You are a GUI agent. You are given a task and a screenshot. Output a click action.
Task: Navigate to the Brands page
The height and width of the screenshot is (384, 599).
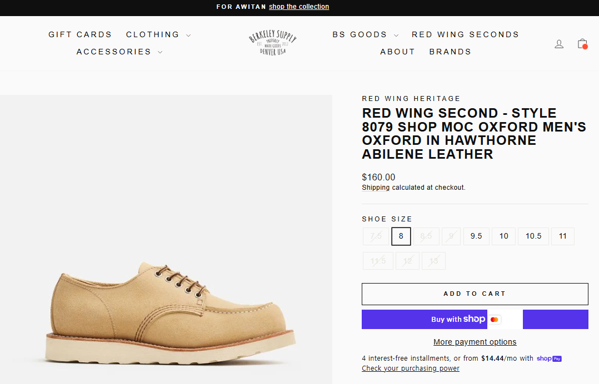pyautogui.click(x=450, y=52)
